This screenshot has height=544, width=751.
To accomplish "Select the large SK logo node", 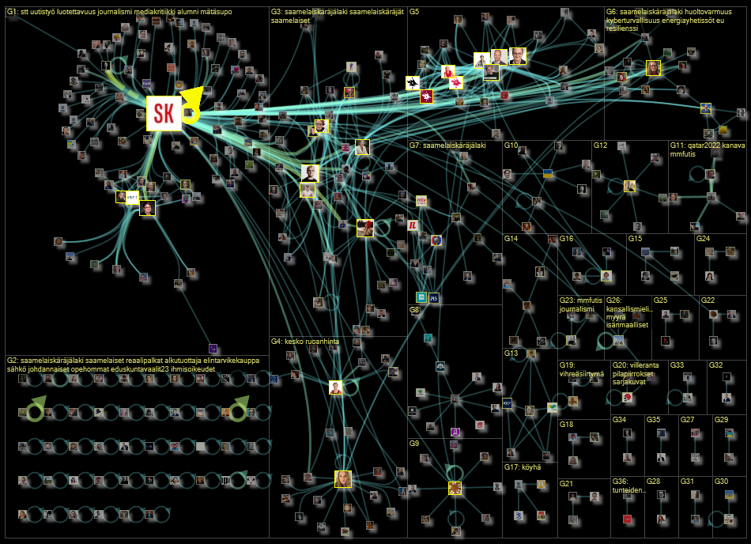I will (164, 113).
